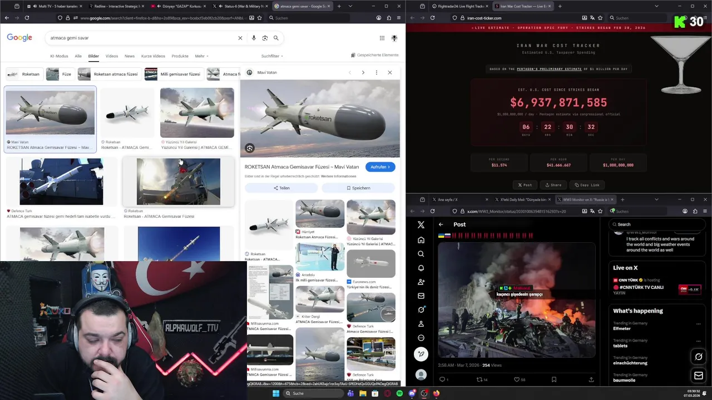Click the X Post button on cost tracker
This screenshot has width=712, height=400.
pos(525,185)
